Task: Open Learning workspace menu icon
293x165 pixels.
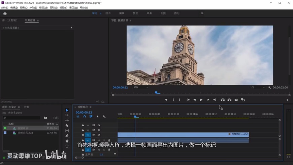Action: [101, 13]
